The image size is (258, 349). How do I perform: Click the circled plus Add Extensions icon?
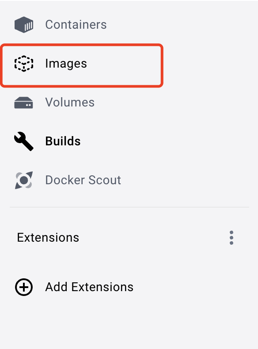point(24,287)
